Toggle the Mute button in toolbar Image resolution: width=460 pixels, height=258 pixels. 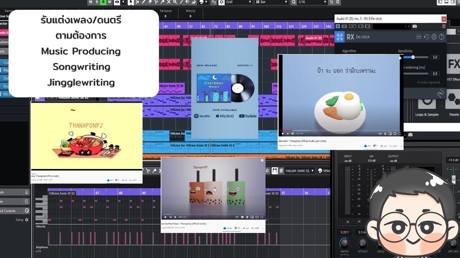91,3
